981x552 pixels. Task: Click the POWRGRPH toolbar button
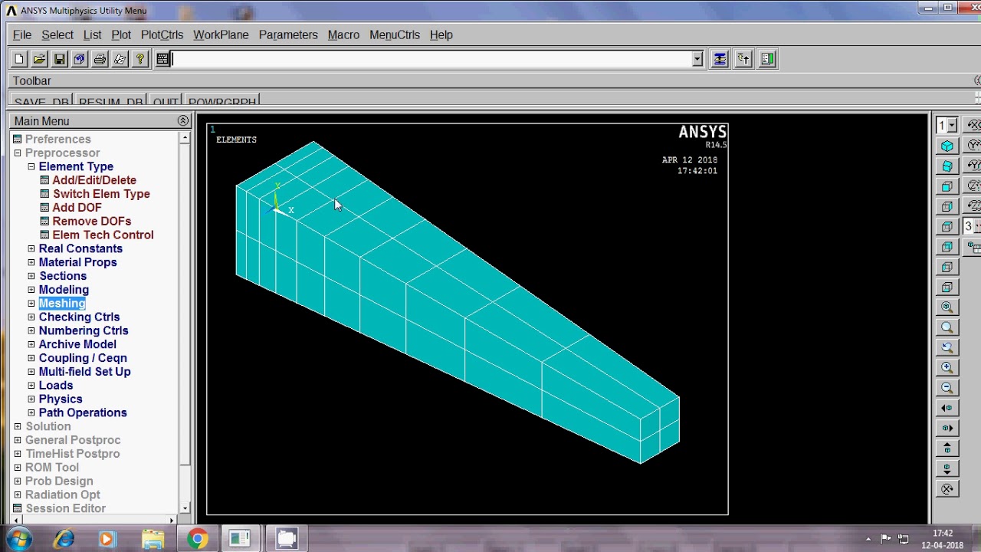tap(222, 100)
